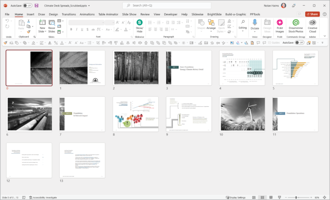Click the Search box
The width and height of the screenshot is (330, 200).
[x=167, y=5]
